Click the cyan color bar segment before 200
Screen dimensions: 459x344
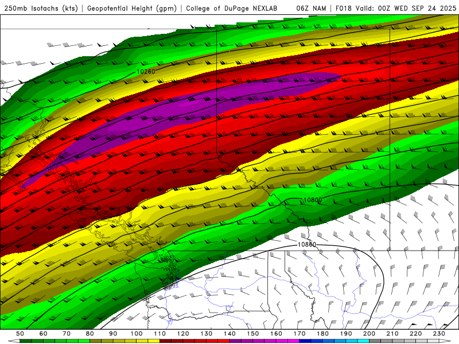(363, 341)
